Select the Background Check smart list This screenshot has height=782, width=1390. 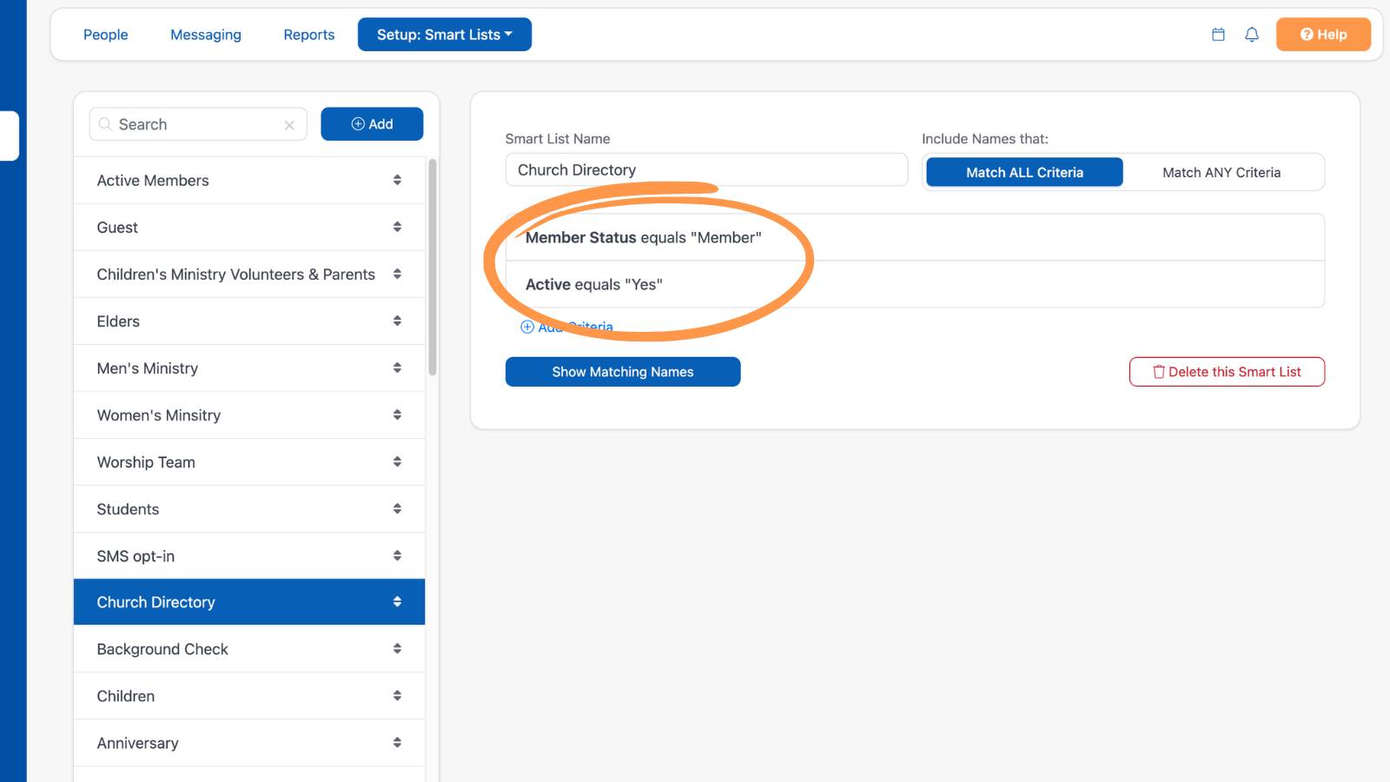[249, 648]
